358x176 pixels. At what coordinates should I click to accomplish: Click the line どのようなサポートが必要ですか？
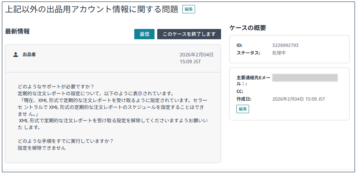56,86
